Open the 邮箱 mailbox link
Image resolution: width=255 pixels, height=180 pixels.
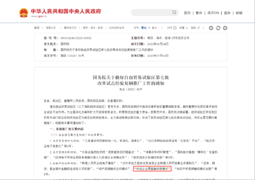click(239, 13)
